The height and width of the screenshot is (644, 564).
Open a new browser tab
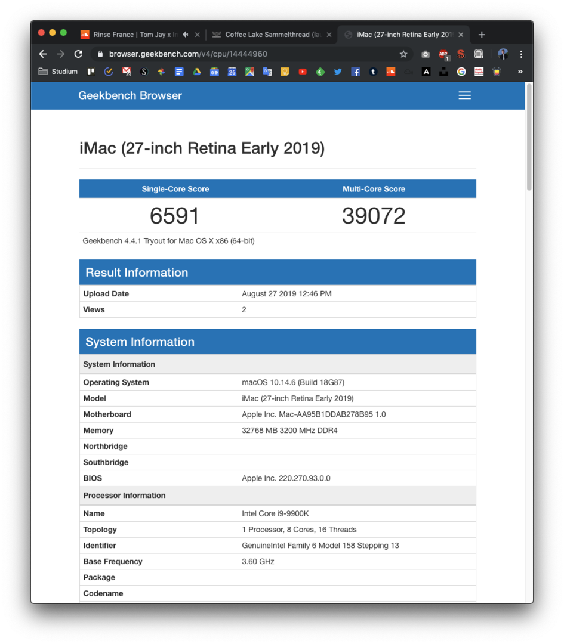pos(482,35)
